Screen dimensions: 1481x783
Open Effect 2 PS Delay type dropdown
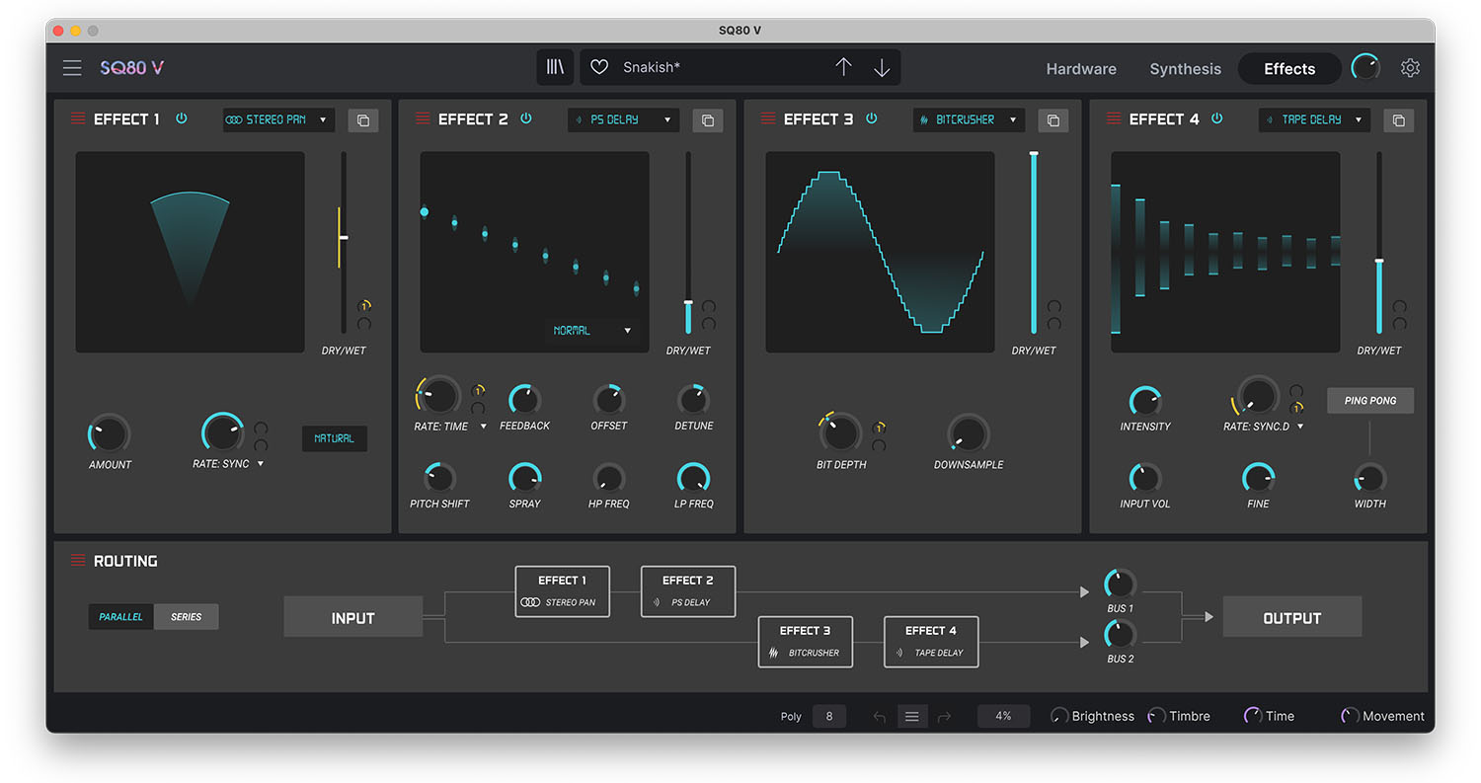pyautogui.click(x=623, y=120)
